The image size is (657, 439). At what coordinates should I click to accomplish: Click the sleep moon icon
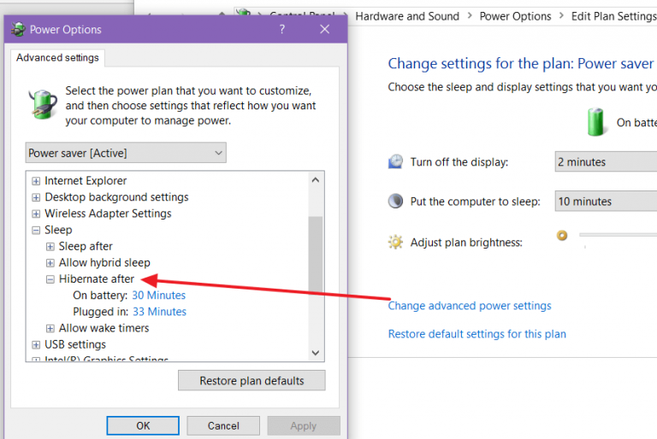395,202
